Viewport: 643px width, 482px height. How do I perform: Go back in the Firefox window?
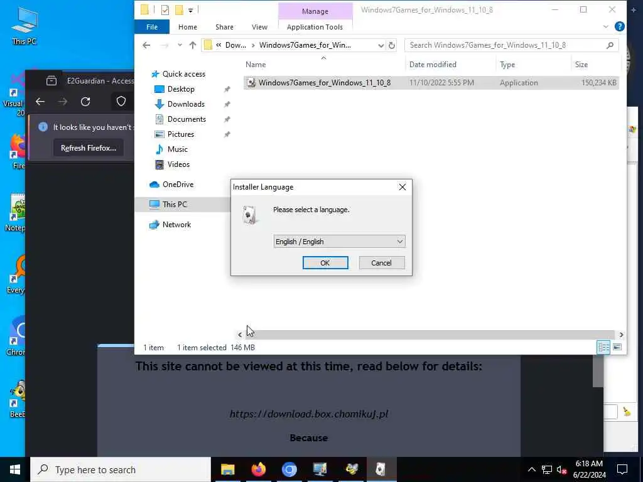point(40,102)
